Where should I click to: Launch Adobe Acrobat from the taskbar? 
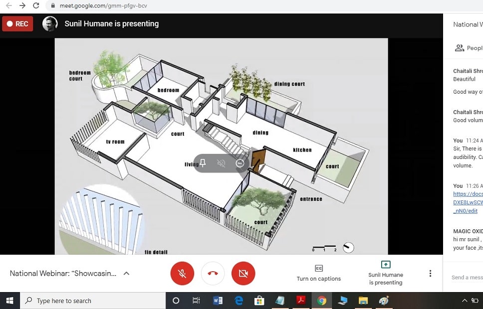click(x=301, y=301)
